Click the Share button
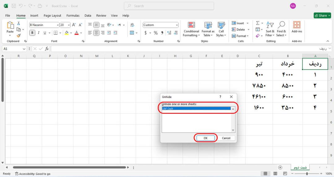 pos(322,15)
